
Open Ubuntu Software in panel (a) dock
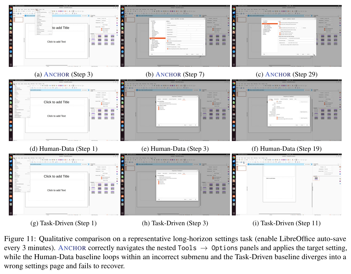(11, 48)
